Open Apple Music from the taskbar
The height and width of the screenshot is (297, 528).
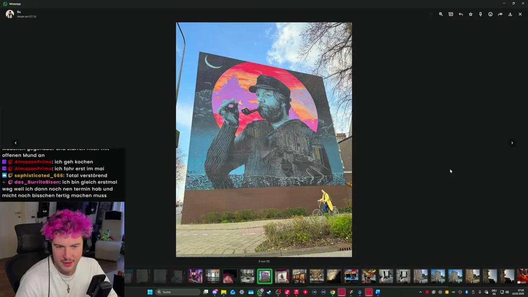point(296,292)
